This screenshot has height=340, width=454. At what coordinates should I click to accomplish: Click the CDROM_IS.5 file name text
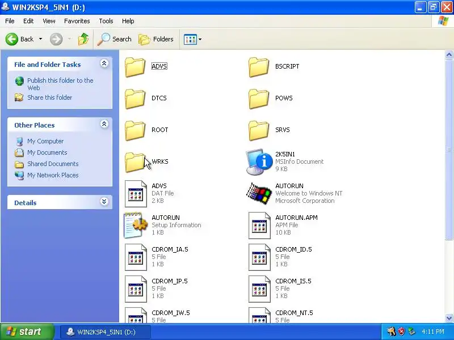[x=293, y=281]
